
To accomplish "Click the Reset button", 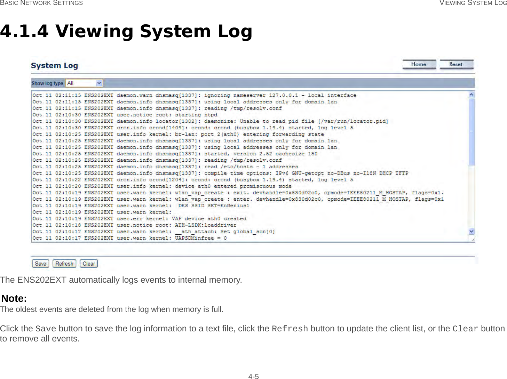I will pyautogui.click(x=456, y=64).
